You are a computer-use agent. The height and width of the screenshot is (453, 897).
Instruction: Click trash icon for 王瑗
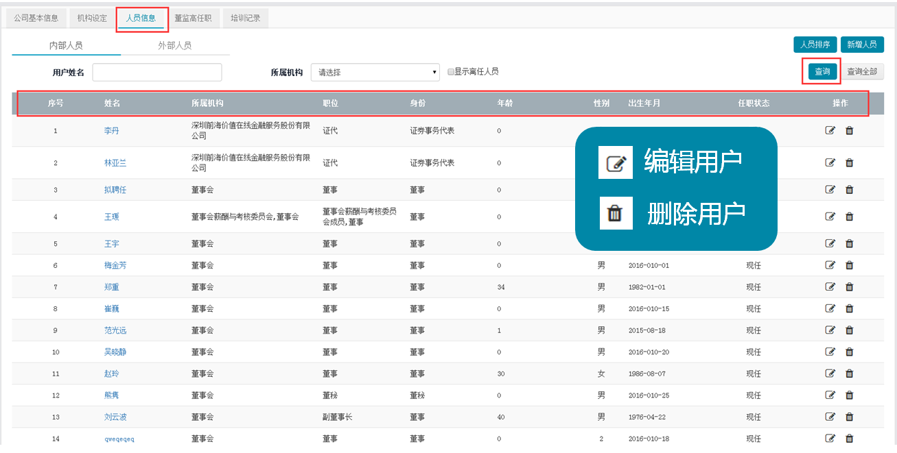click(x=849, y=217)
